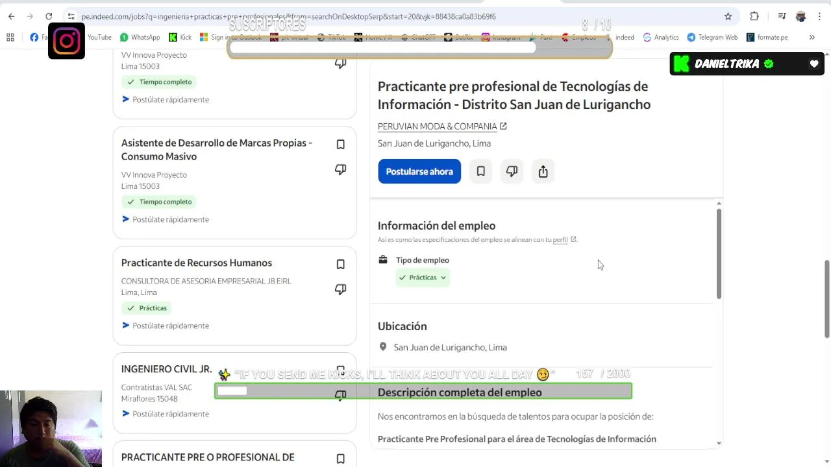
Task: Open Practicante de Recursos Humanos job title
Action: click(x=196, y=263)
